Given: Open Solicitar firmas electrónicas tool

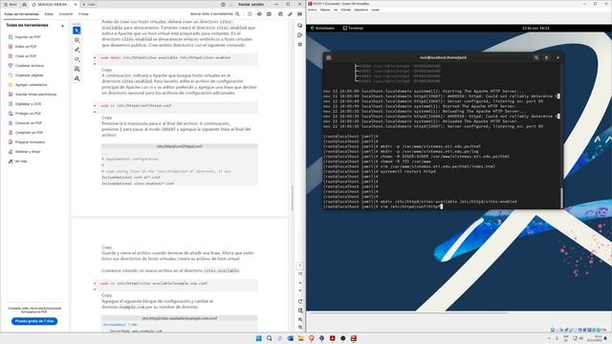Looking at the screenshot, I should [33, 95].
